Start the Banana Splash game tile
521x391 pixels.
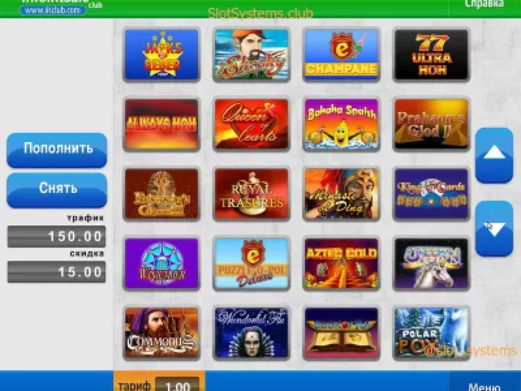point(341,124)
